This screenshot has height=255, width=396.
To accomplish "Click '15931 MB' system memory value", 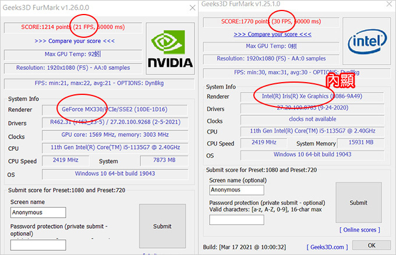I will point(361,143).
